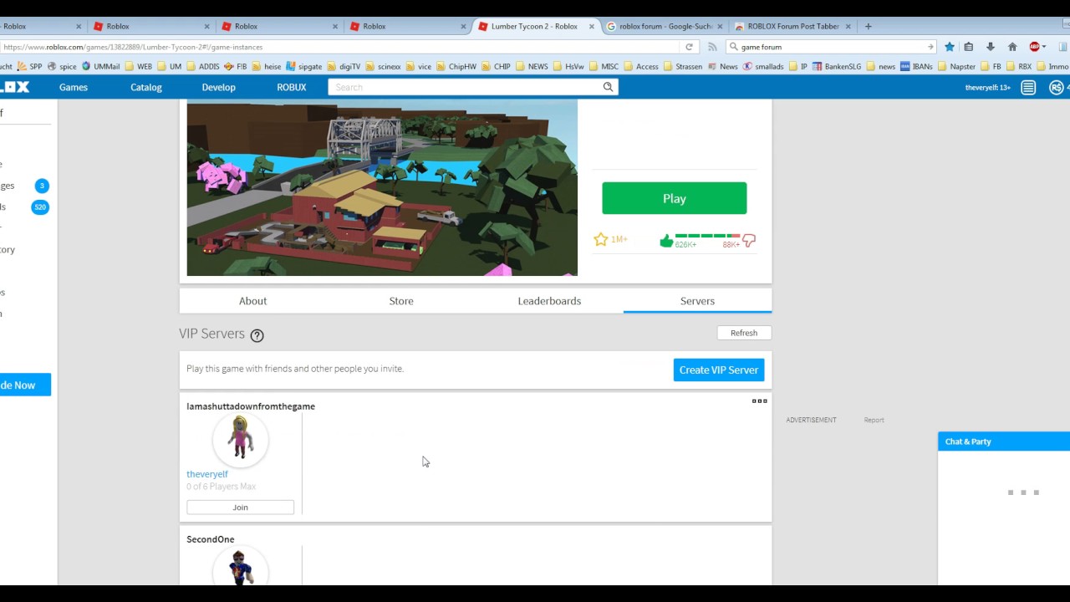Expand the Adblock Plus dropdown arrow
The image size is (1070, 602).
pos(1043,47)
